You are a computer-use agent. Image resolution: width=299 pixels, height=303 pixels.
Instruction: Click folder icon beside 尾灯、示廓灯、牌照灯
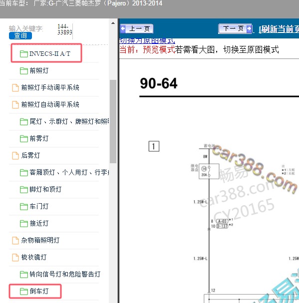coord(24,122)
